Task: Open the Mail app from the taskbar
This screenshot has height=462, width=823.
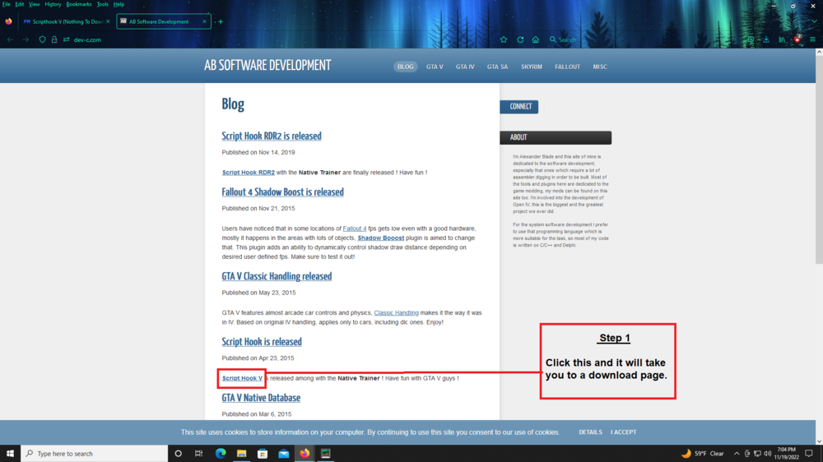Action: coord(283,453)
